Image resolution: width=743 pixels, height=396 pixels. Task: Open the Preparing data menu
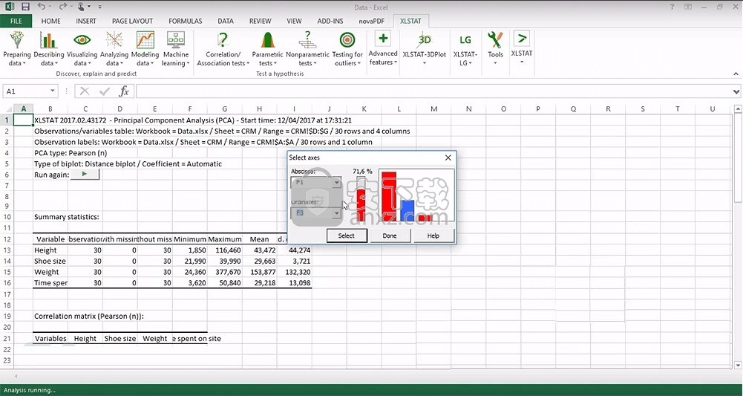[x=16, y=49]
